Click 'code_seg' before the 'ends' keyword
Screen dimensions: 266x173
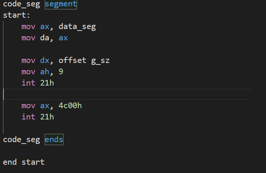tap(21, 139)
